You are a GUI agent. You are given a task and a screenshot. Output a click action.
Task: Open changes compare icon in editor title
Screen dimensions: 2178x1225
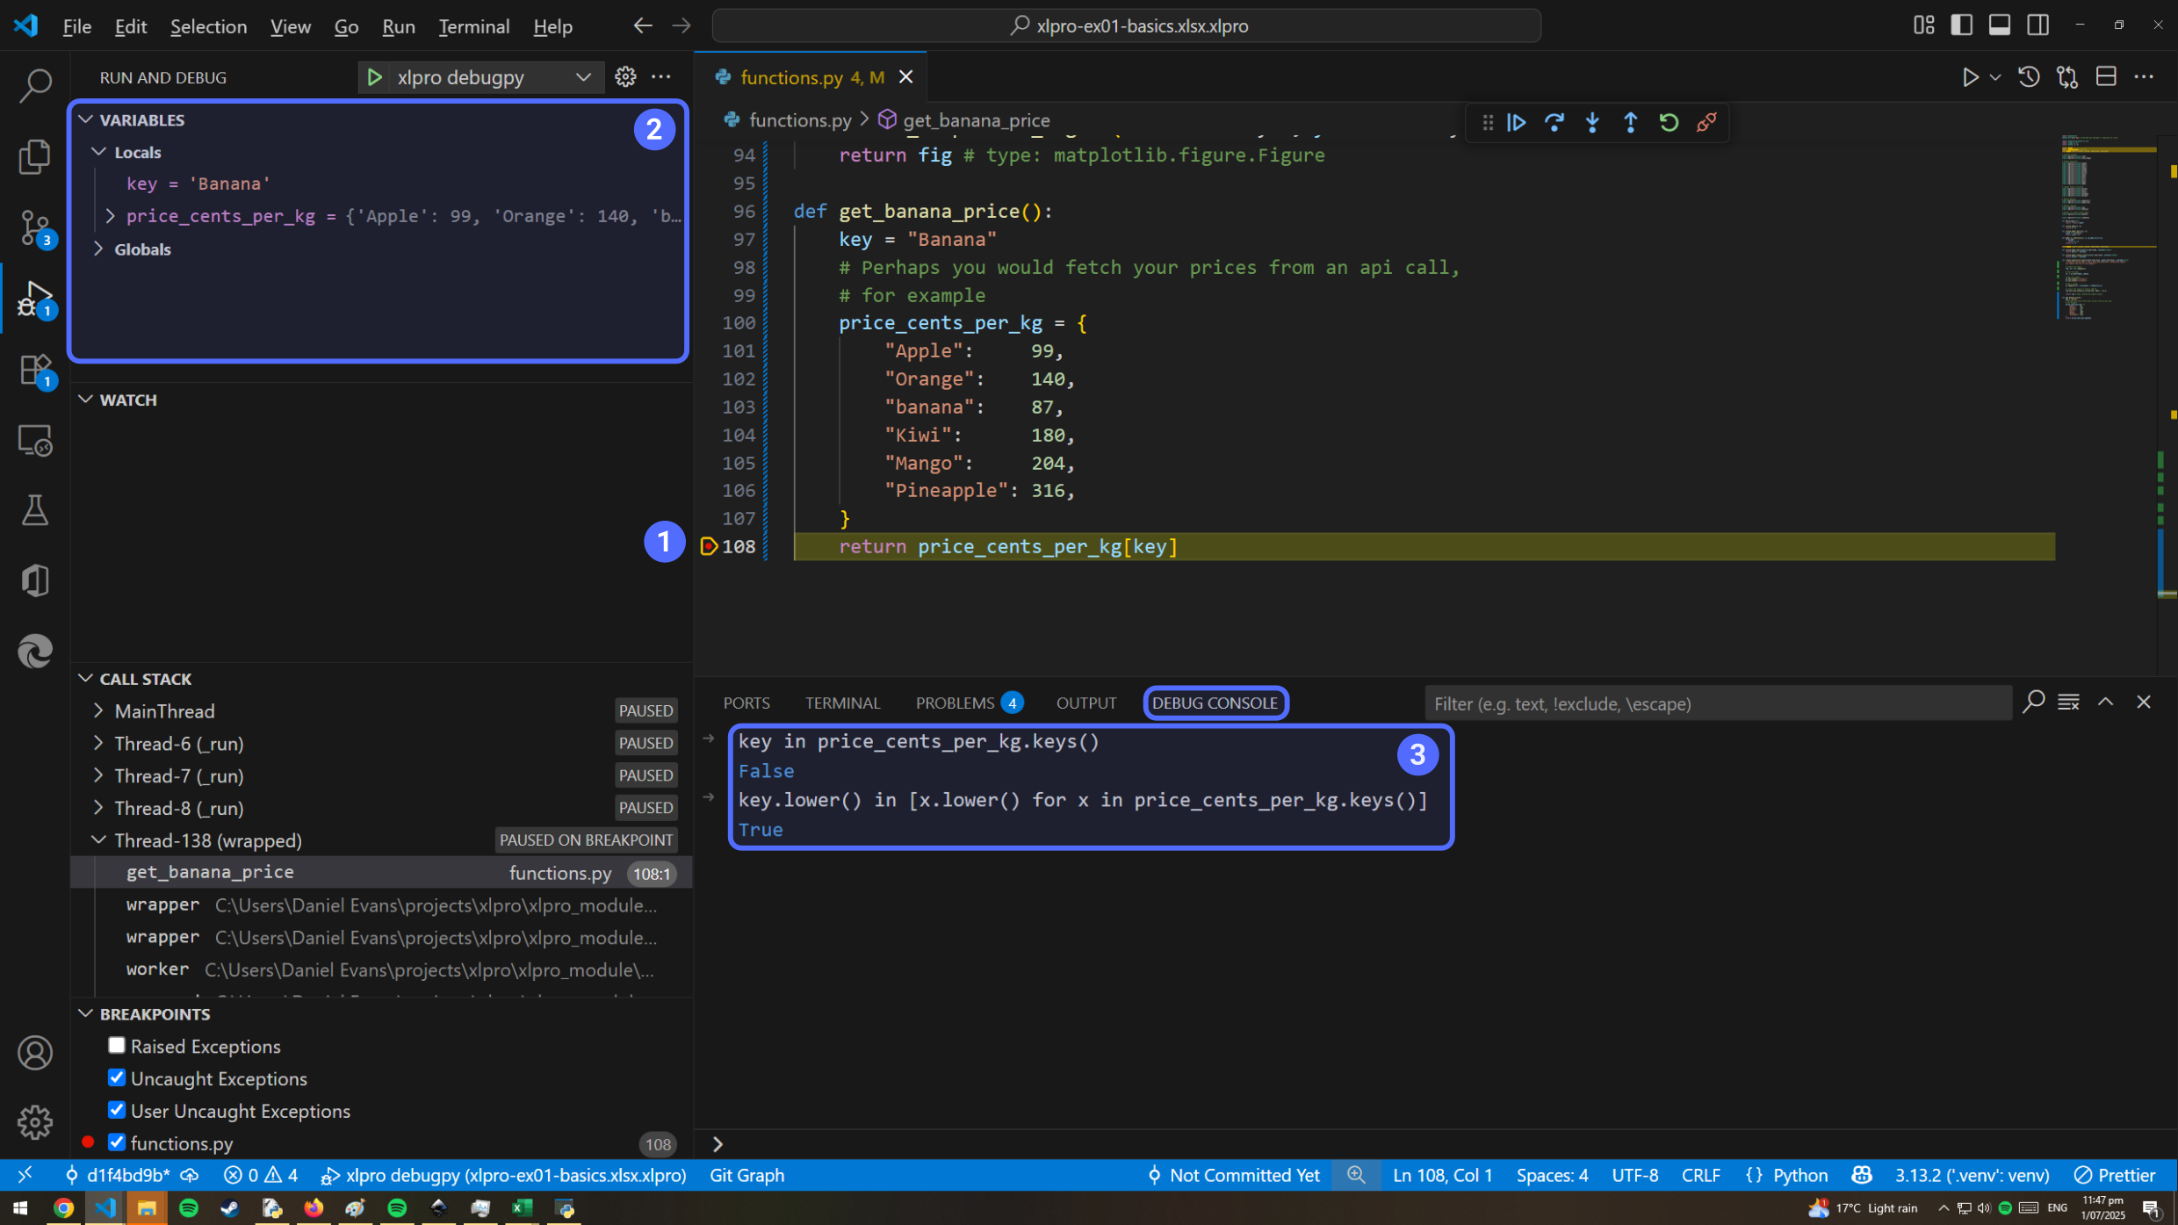click(x=2067, y=77)
